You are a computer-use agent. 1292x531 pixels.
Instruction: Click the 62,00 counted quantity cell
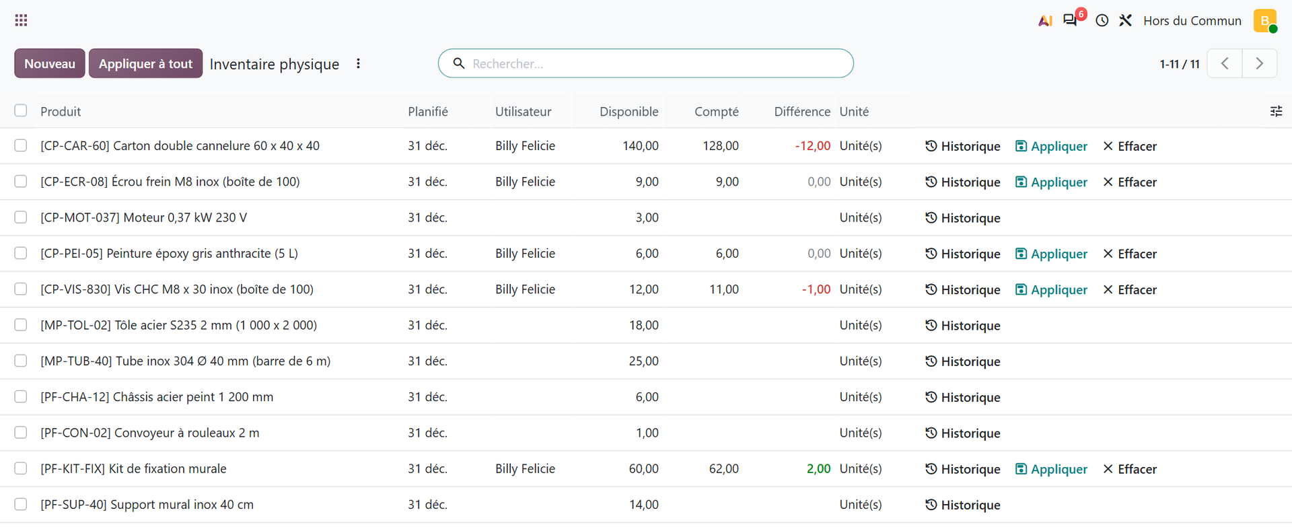[724, 469]
